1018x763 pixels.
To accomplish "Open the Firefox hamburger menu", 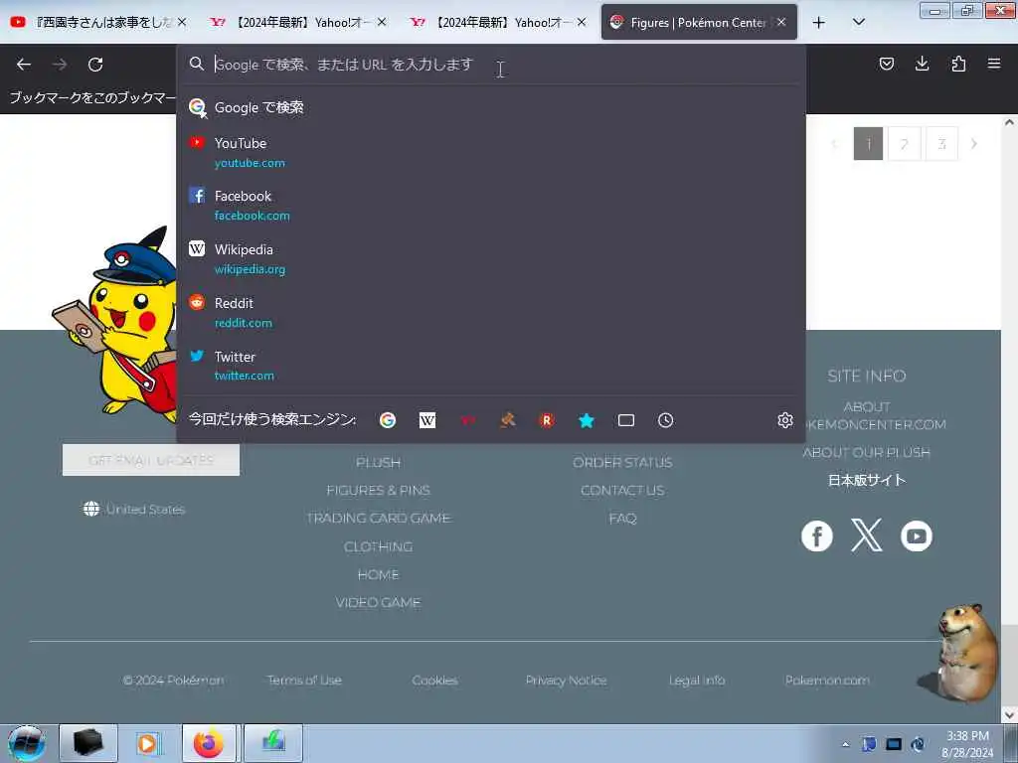I will click(994, 64).
